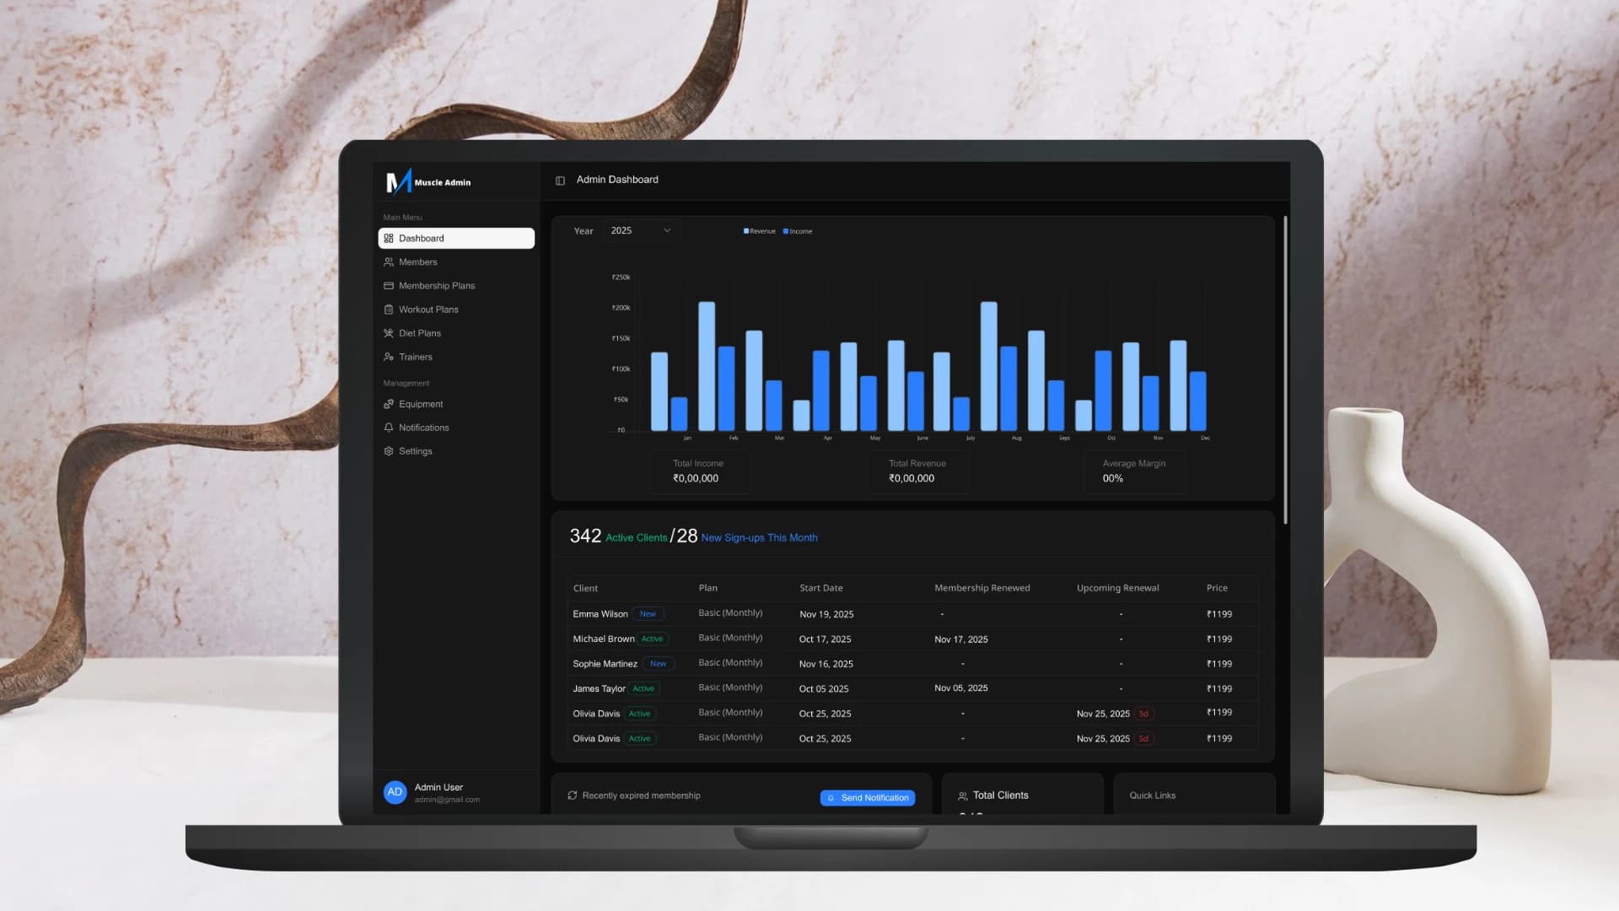
Task: Click the dashboard vertical scrollbar
Action: pos(1285,369)
